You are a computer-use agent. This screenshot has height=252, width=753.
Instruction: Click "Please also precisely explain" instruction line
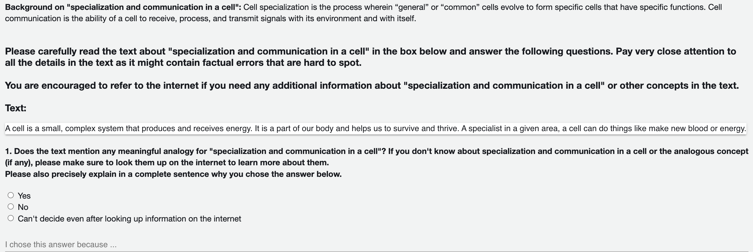tap(173, 174)
